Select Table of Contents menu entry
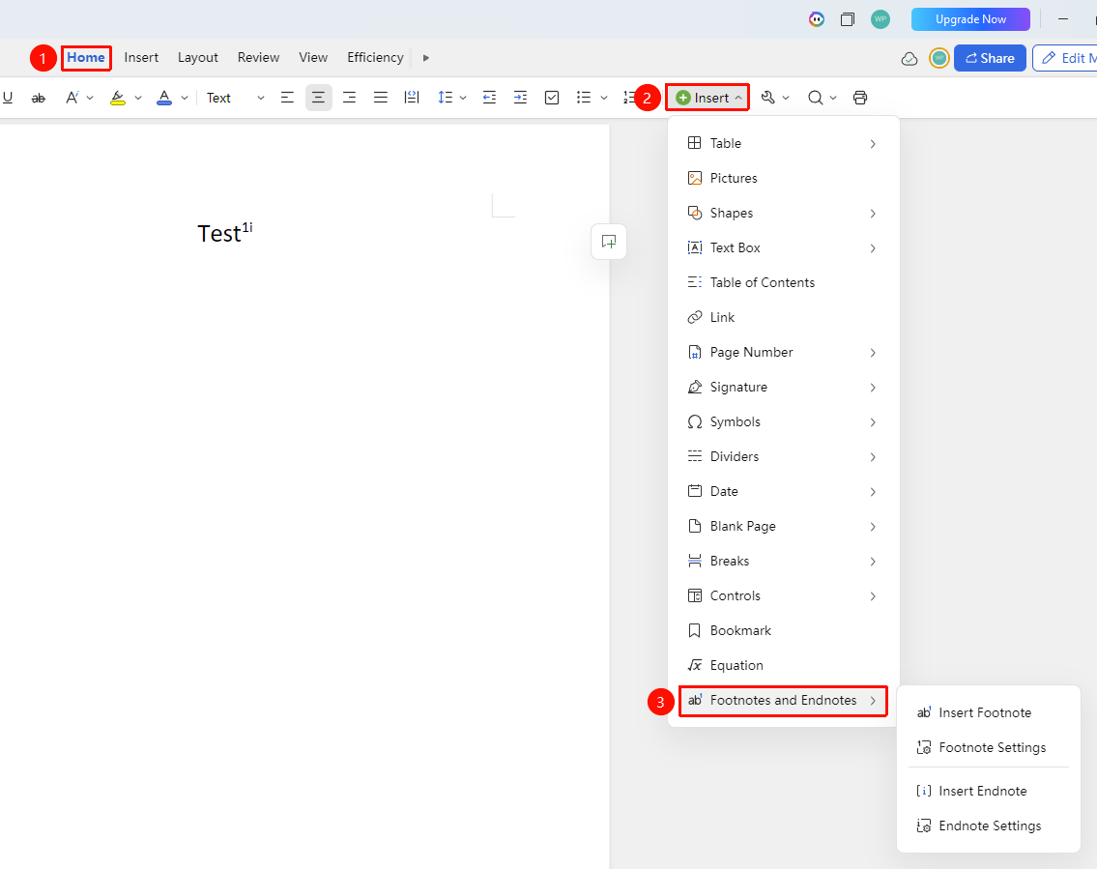 pos(782,282)
